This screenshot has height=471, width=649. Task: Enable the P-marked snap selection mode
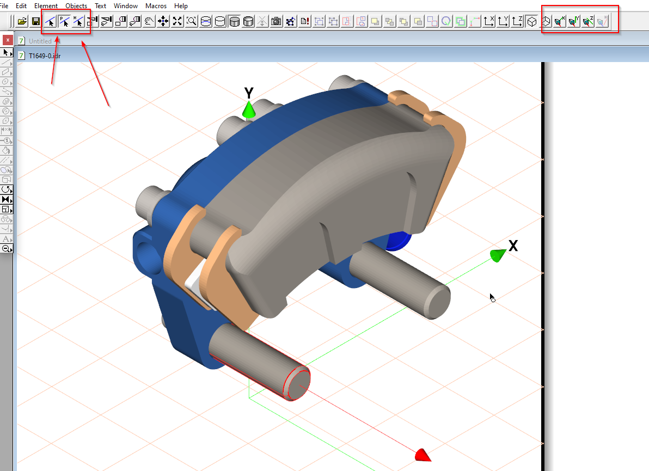point(65,22)
